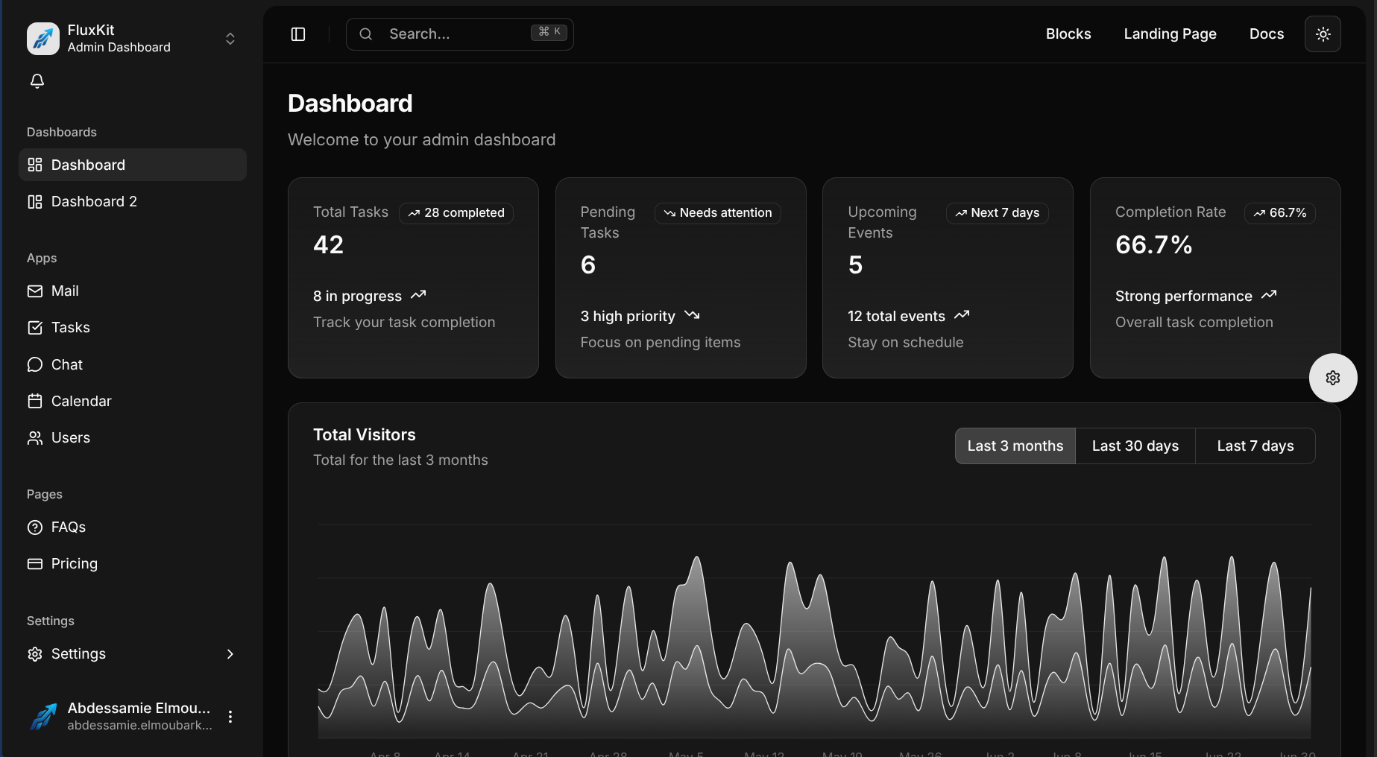Open the user profile options menu
Viewport: 1377px width, 757px height.
pos(230,716)
